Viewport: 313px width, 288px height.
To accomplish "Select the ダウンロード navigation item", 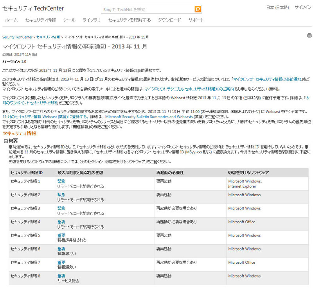I will [x=169, y=20].
